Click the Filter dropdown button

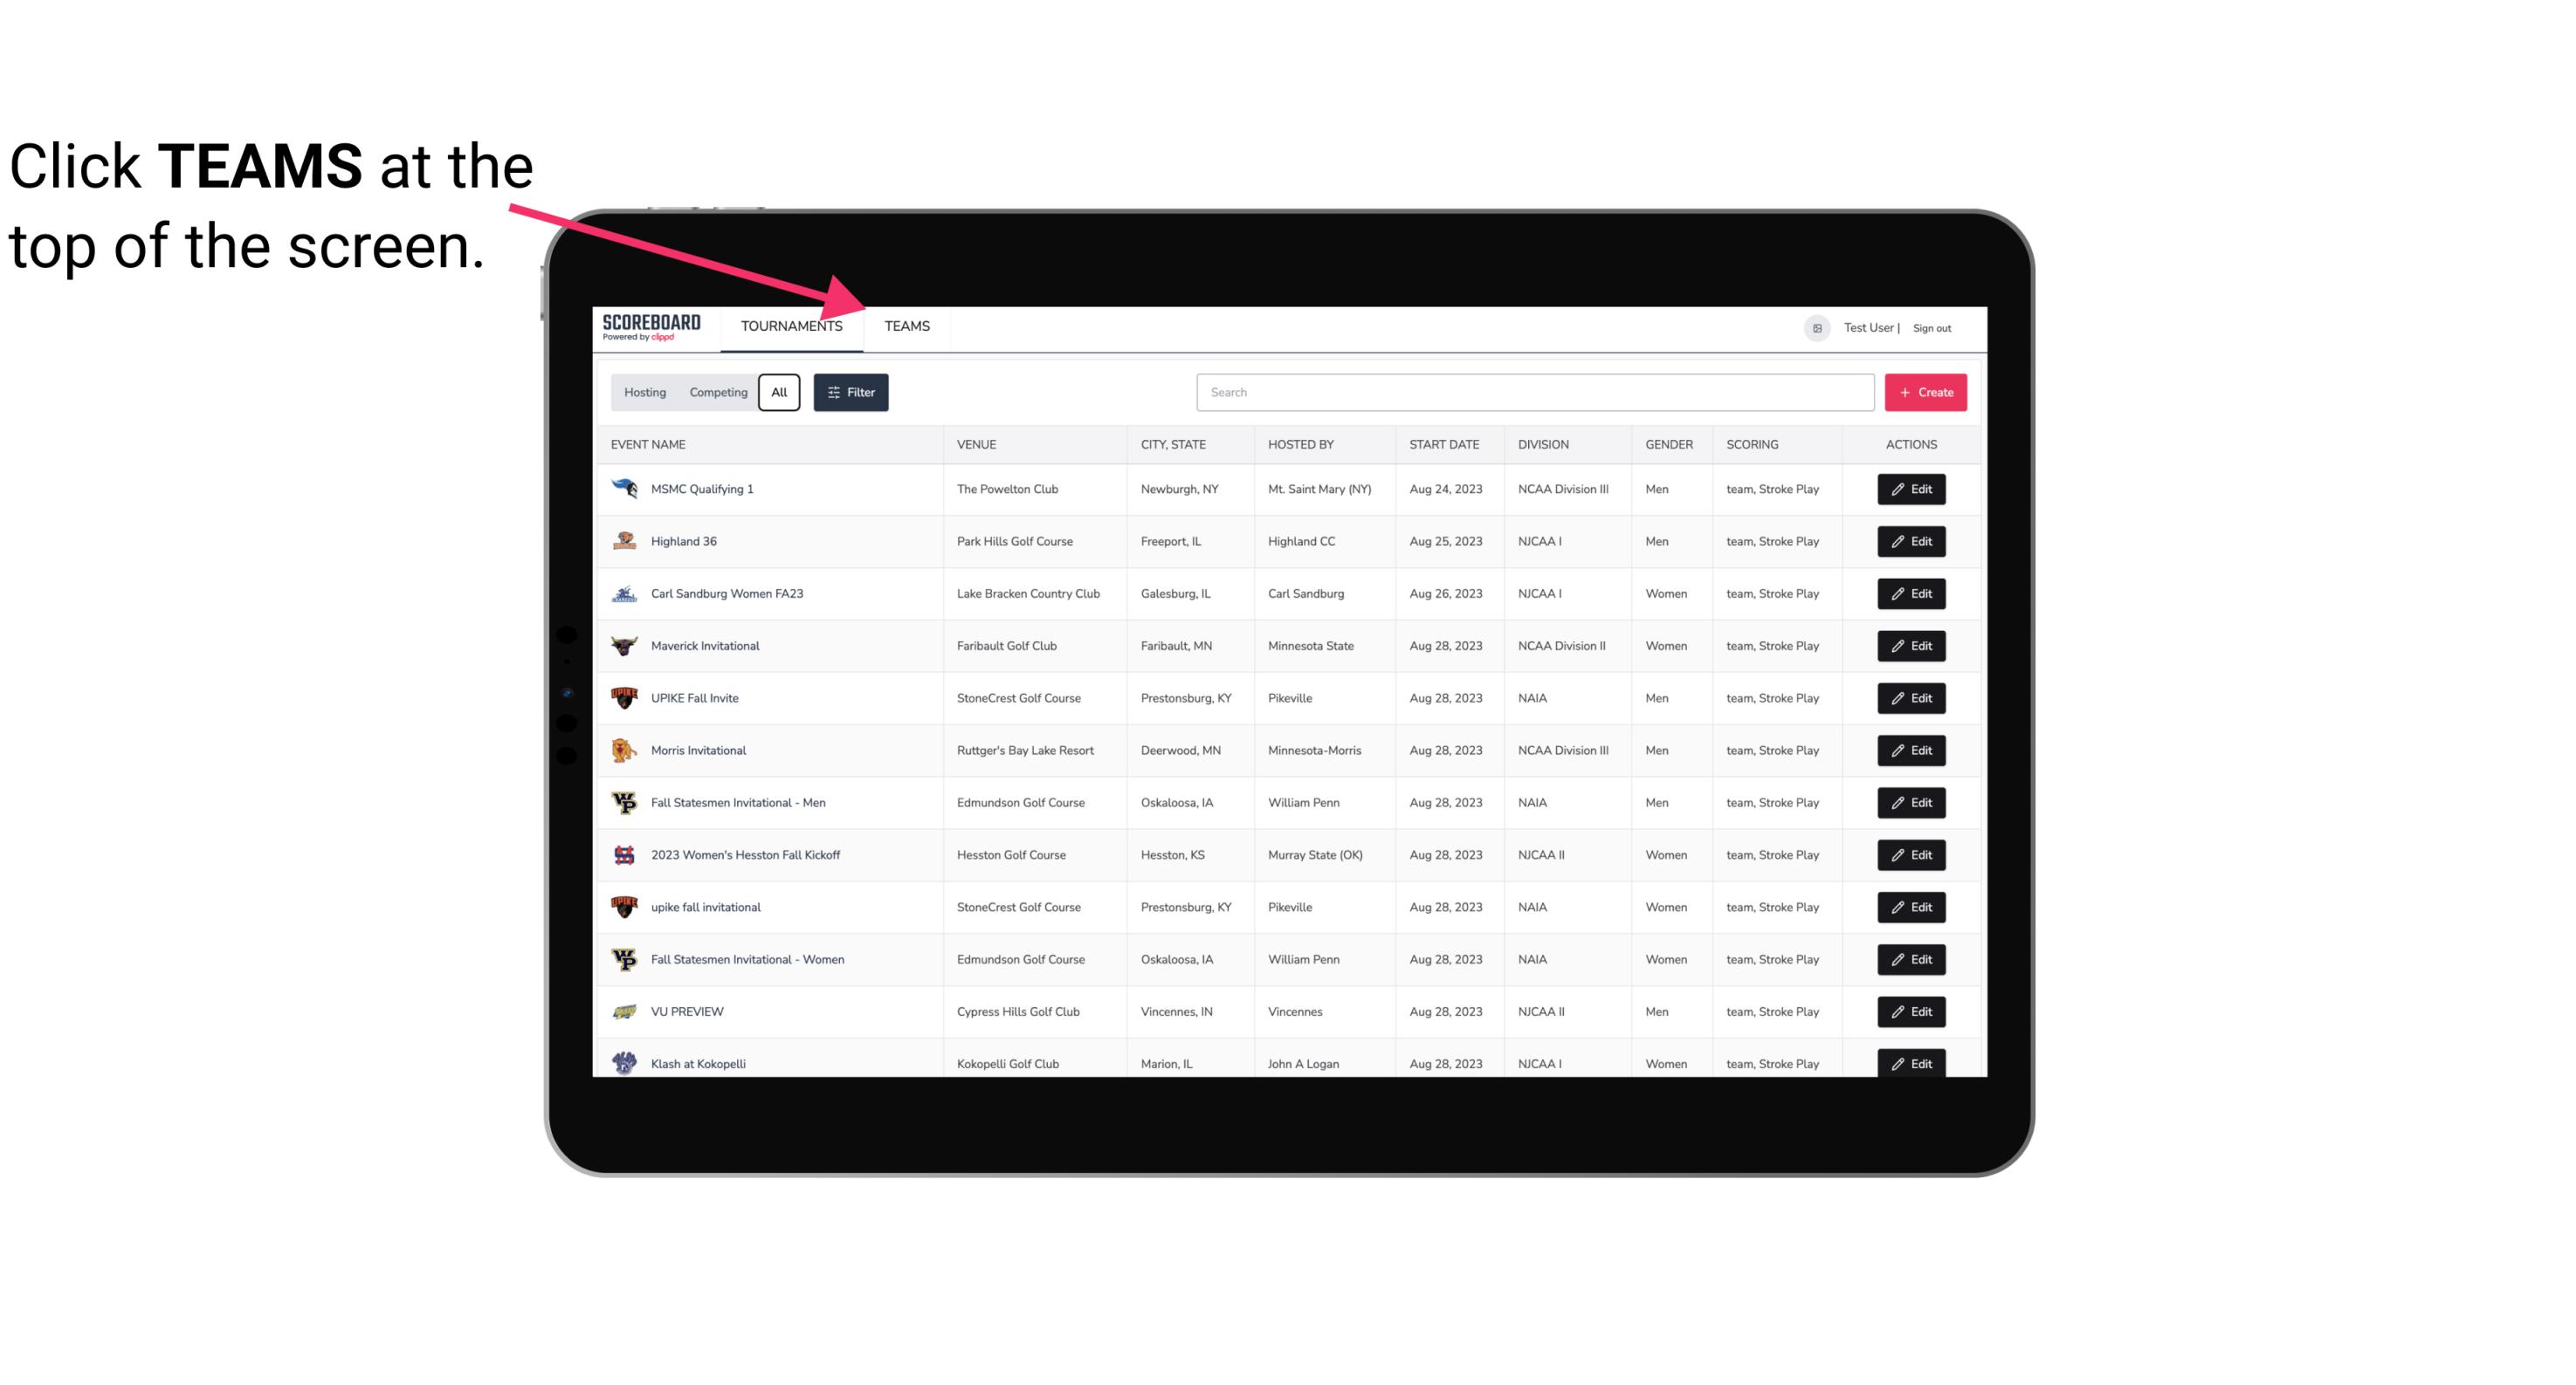pos(850,393)
